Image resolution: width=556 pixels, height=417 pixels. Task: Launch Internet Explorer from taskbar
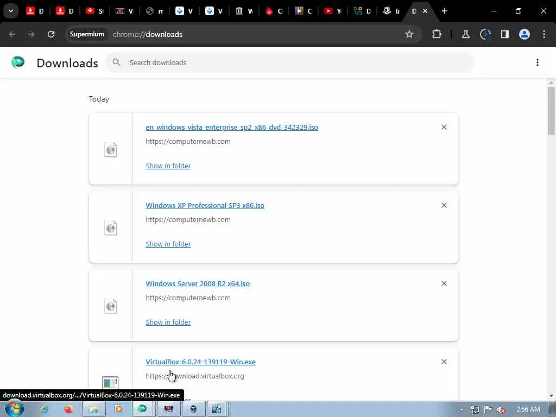point(44,409)
